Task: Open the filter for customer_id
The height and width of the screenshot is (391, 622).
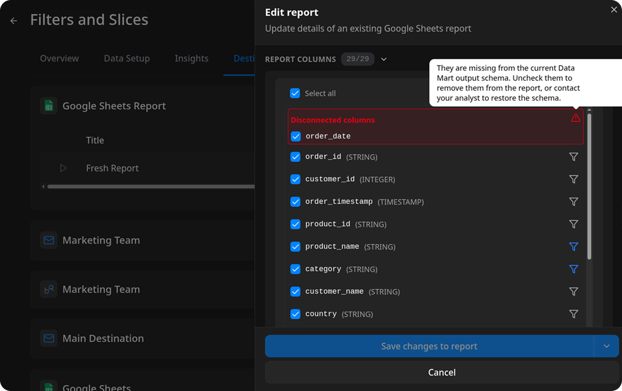Action: click(574, 179)
